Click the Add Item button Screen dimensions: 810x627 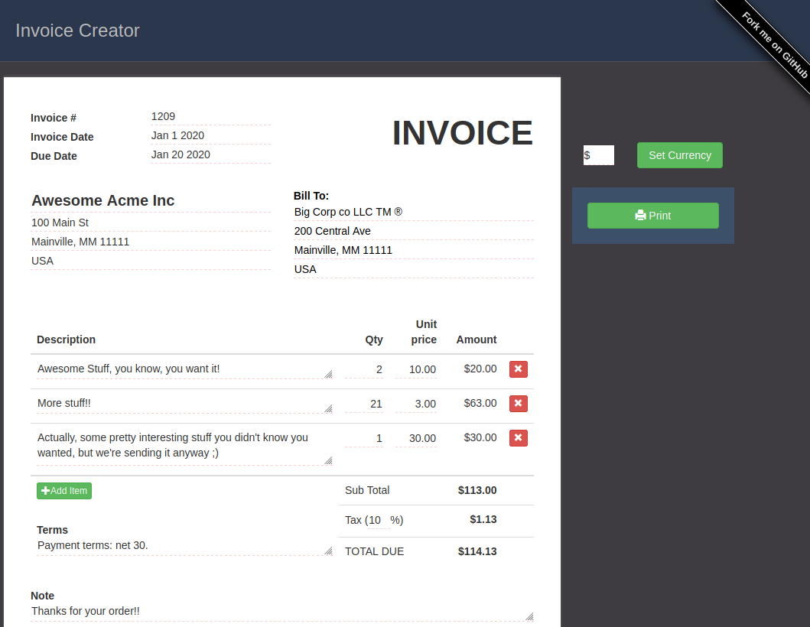[x=64, y=491]
